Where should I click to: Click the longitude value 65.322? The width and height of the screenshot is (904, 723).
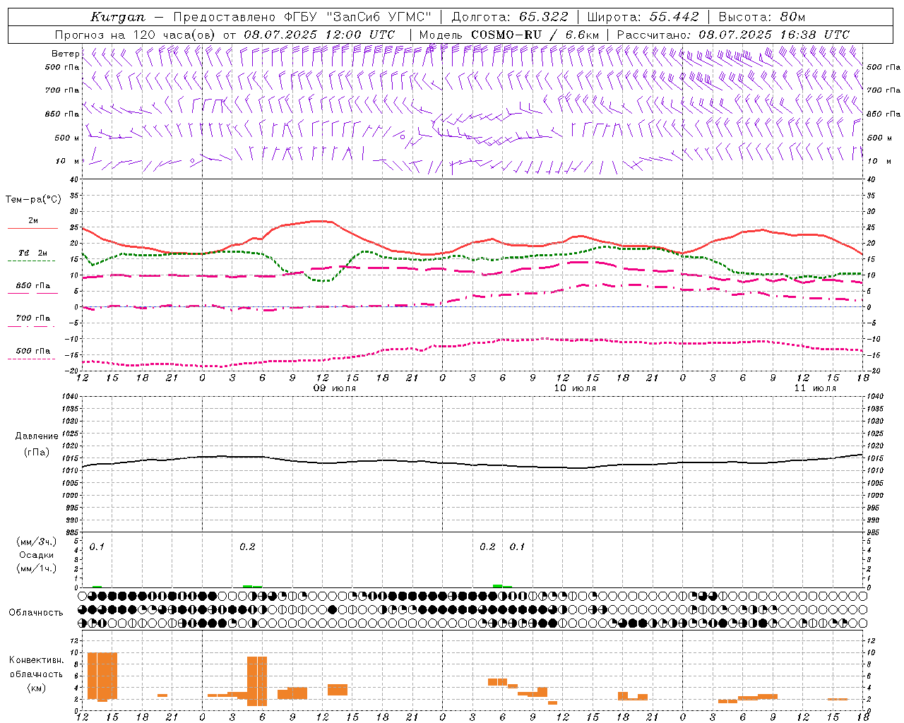point(543,17)
